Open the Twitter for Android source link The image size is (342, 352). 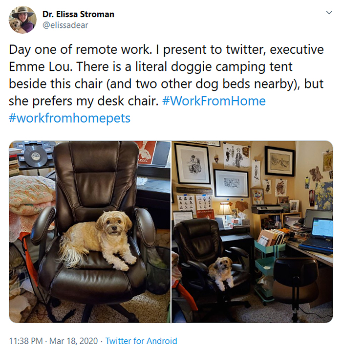[x=141, y=341]
